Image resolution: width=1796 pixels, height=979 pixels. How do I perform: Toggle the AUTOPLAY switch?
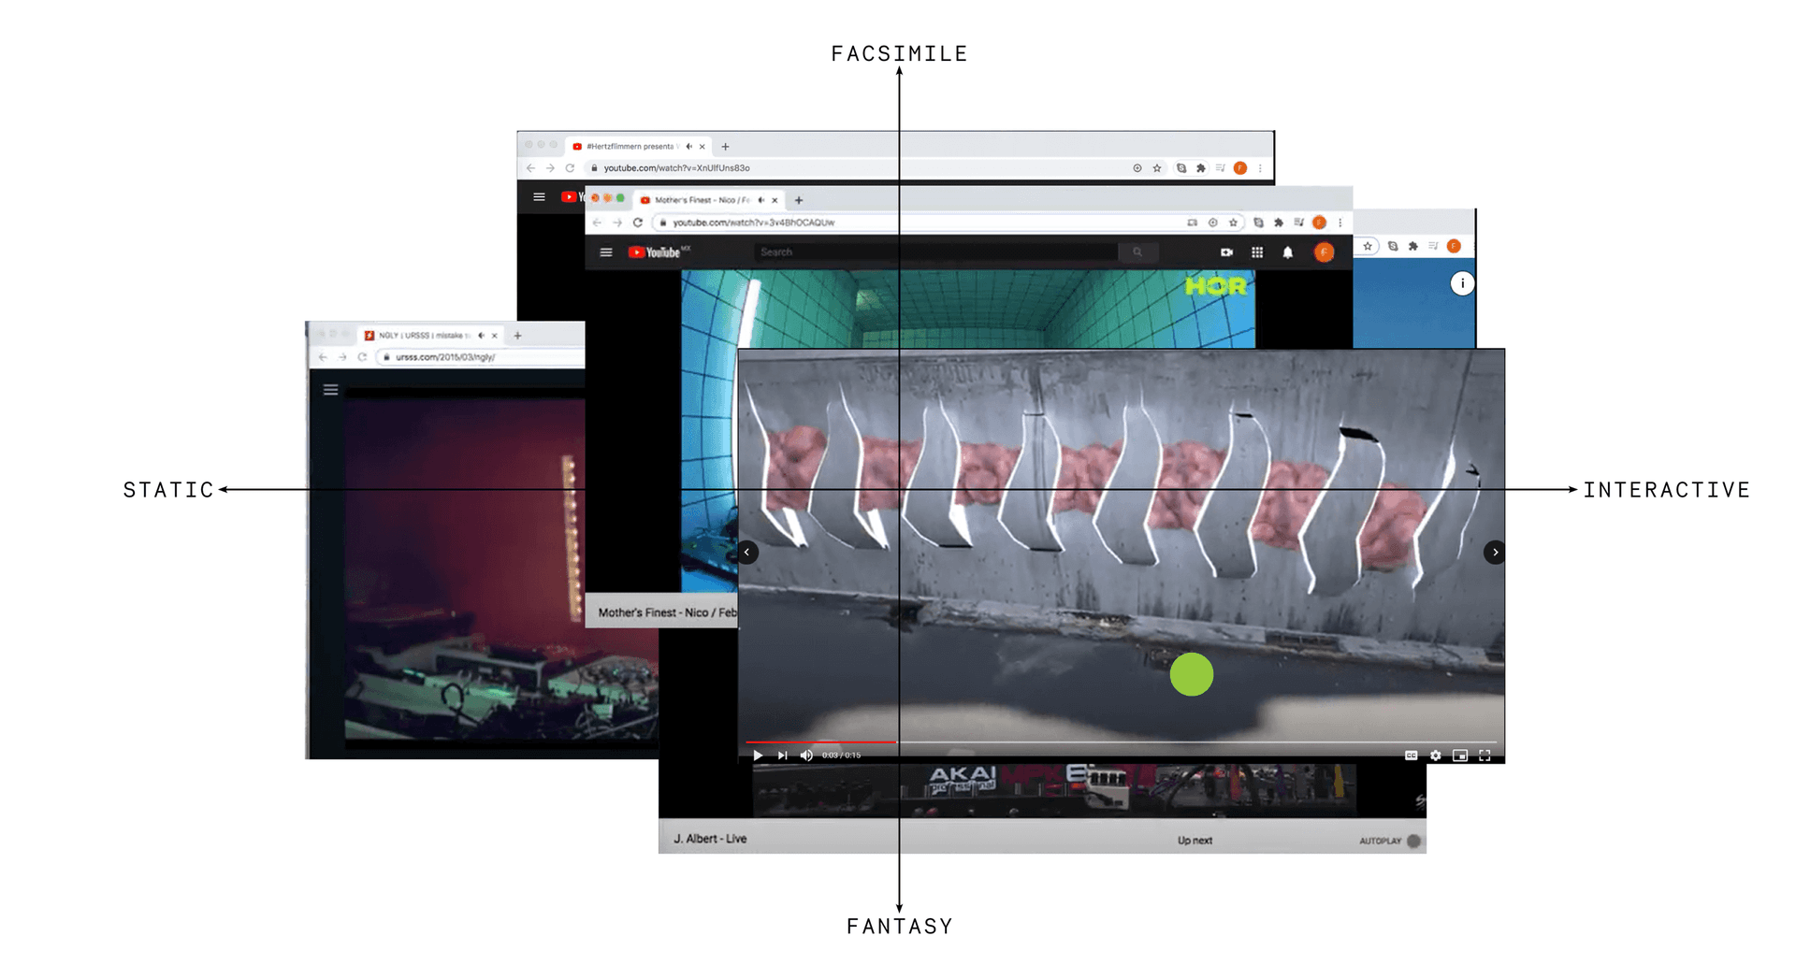1413,841
